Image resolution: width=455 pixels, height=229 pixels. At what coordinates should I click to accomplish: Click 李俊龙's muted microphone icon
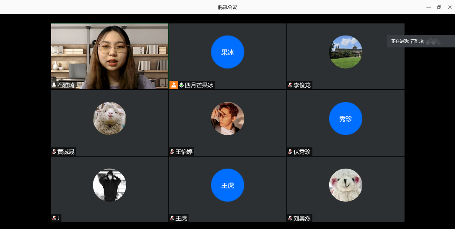tap(290, 85)
